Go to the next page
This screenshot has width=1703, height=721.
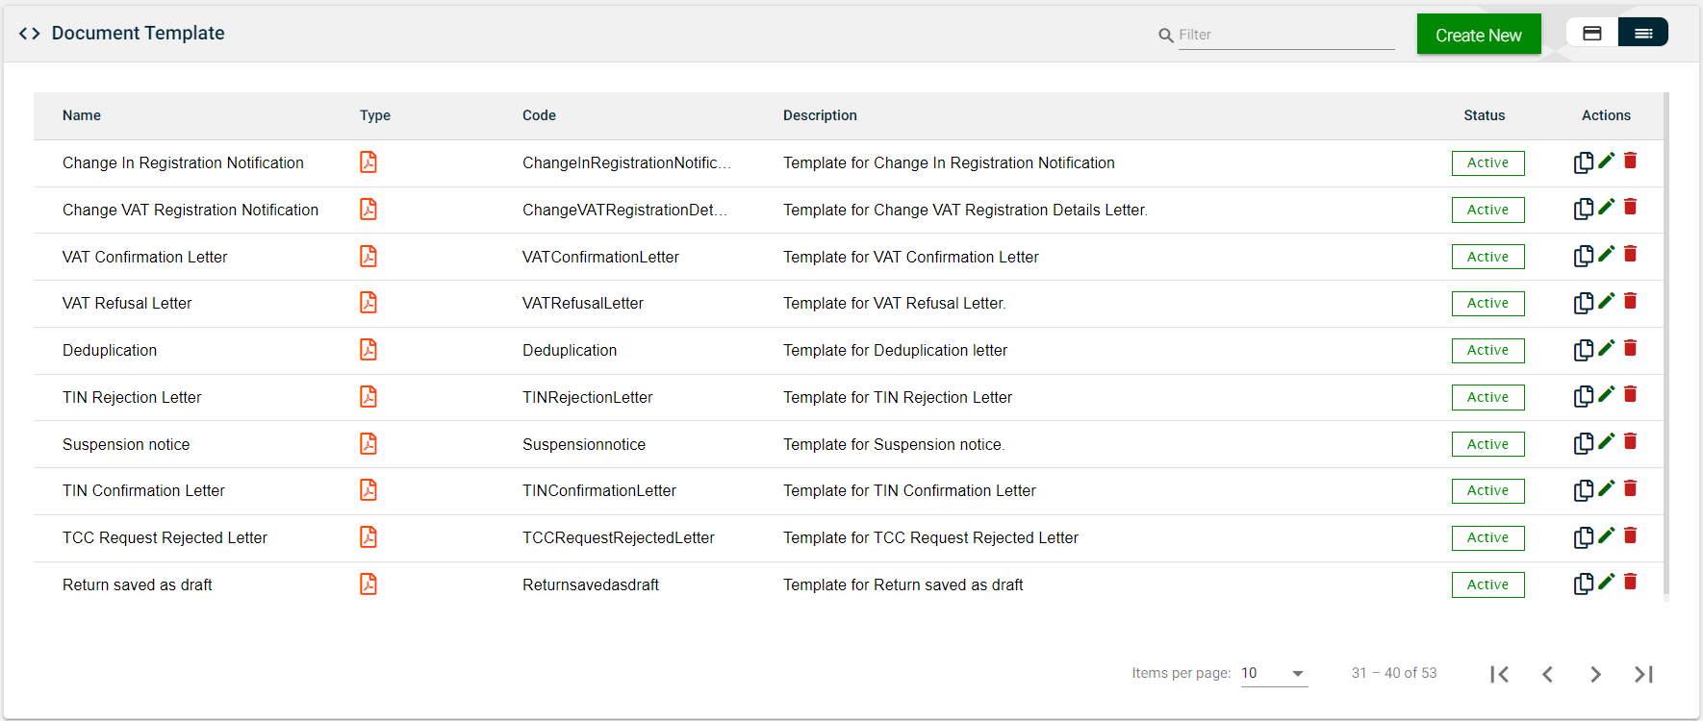[1595, 674]
